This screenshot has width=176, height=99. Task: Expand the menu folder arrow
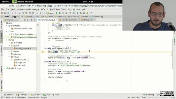[x=9, y=51]
